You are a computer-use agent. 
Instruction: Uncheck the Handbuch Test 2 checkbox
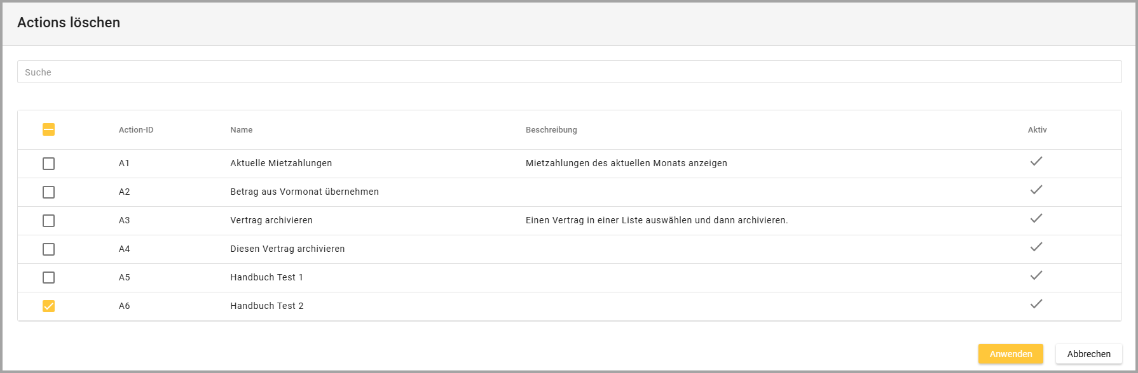point(48,306)
